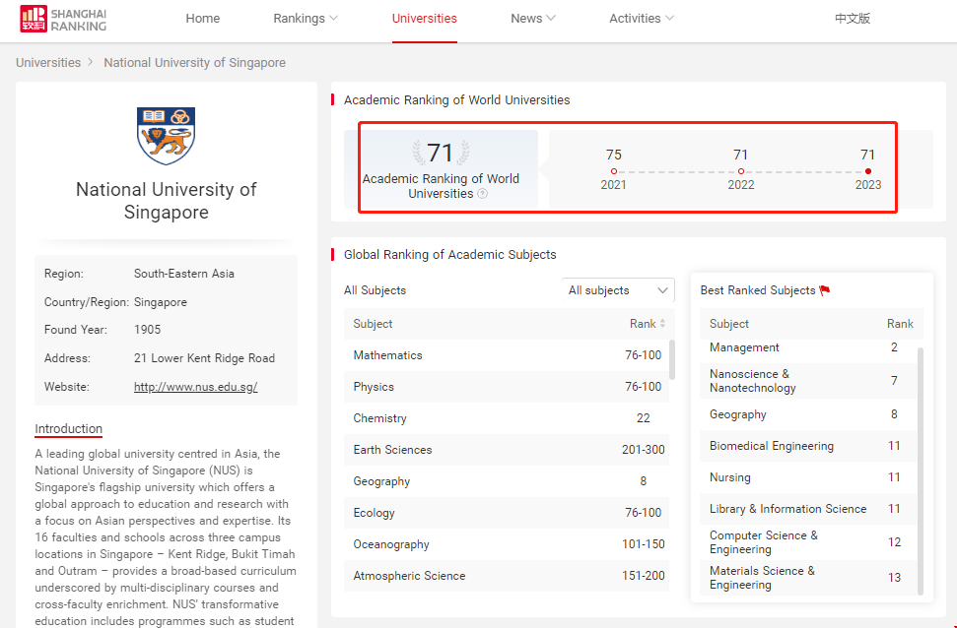Switch to the Universities tab
Screen dimensions: 957x628
(424, 18)
